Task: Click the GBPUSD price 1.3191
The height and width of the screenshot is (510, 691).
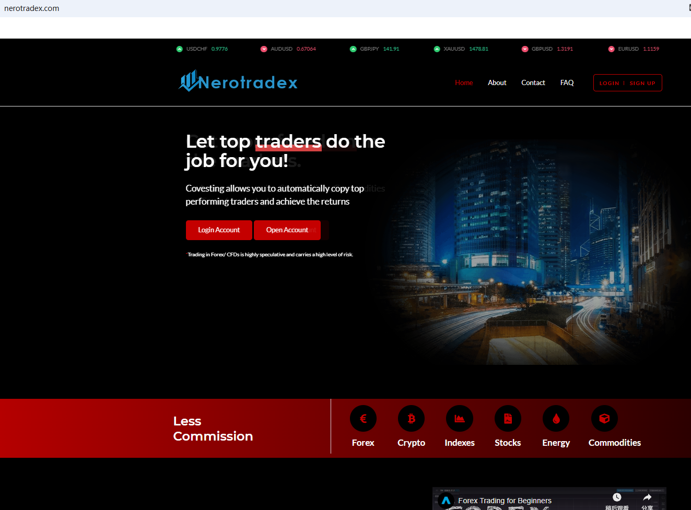Action: (565, 49)
